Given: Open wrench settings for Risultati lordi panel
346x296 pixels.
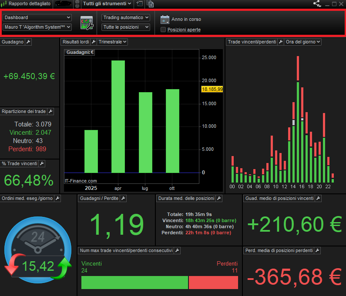Looking at the screenshot, I should click(93, 42).
